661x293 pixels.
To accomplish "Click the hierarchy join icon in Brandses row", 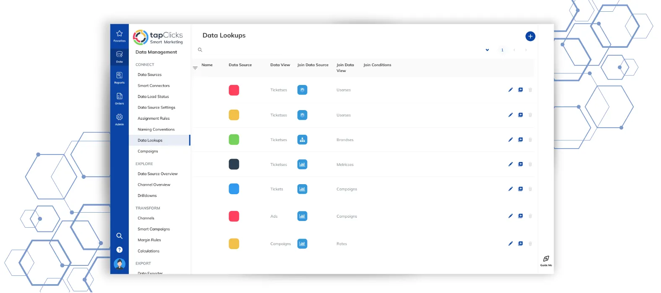I will point(302,140).
